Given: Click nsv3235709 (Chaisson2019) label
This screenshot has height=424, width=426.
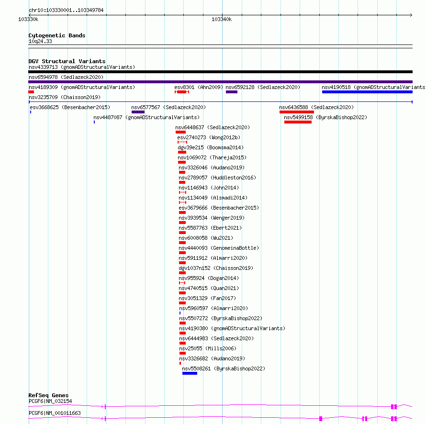Looking at the screenshot, I should pos(65,97).
